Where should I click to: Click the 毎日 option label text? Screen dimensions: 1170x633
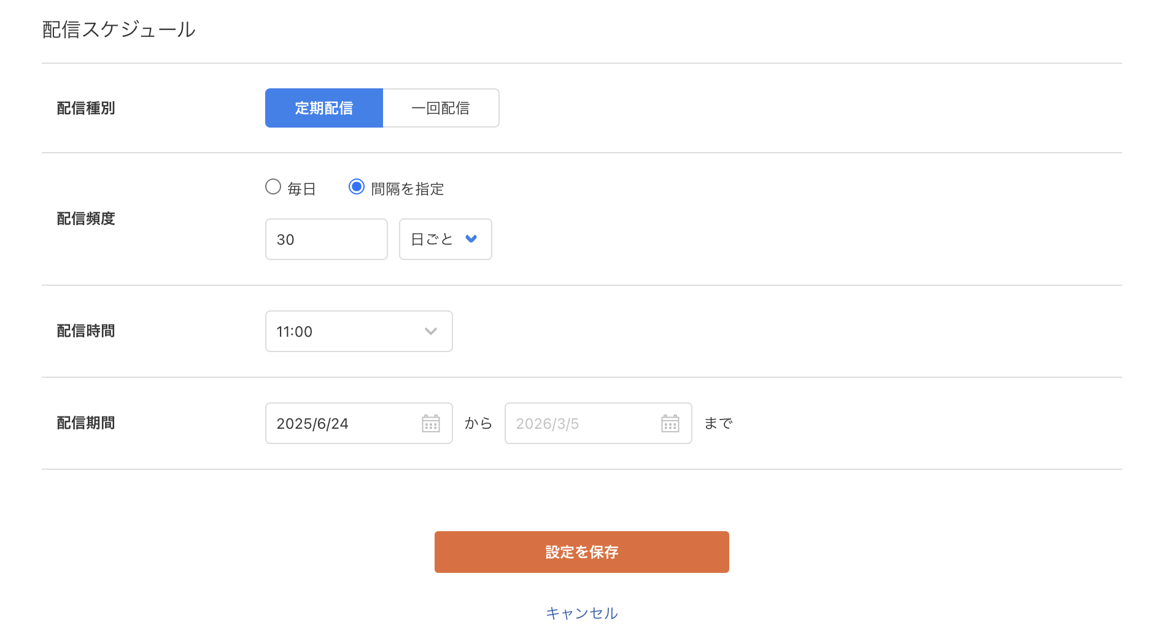pyautogui.click(x=301, y=189)
